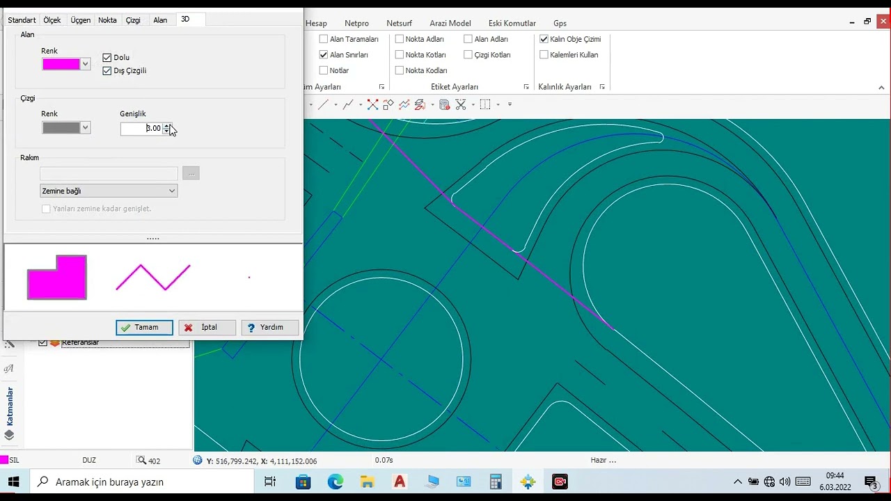Click the stacked layers transform icon
891x501 pixels.
click(x=420, y=104)
